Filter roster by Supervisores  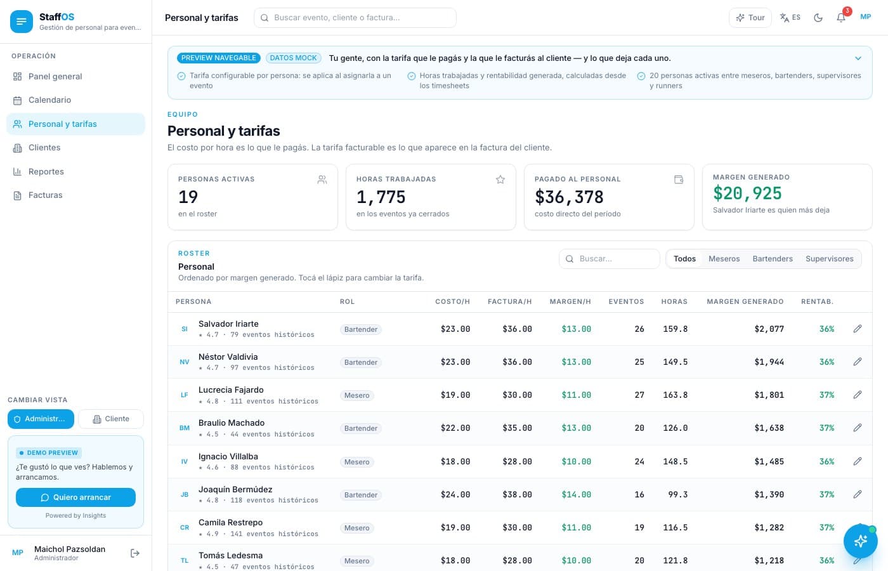tap(830, 259)
